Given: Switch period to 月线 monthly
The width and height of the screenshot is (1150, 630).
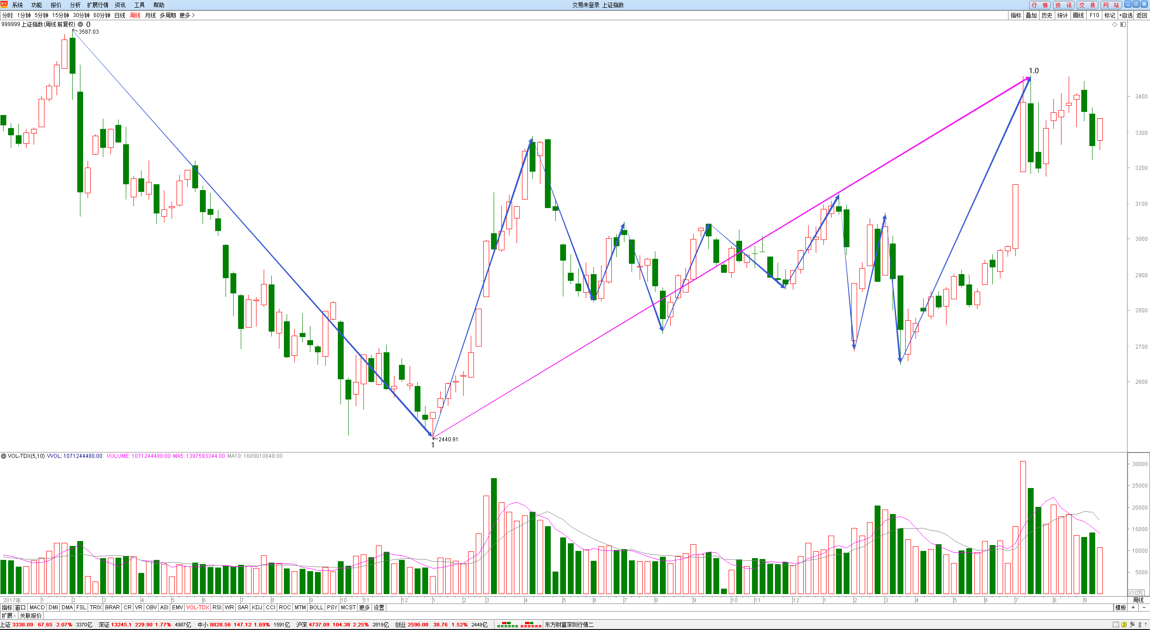Looking at the screenshot, I should pos(150,15).
